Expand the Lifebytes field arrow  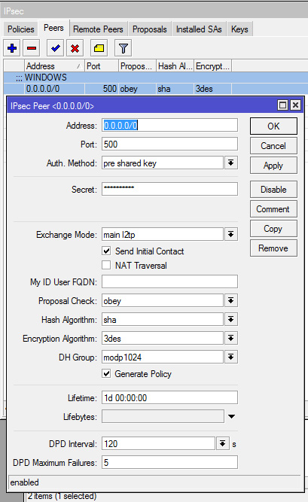(x=231, y=416)
